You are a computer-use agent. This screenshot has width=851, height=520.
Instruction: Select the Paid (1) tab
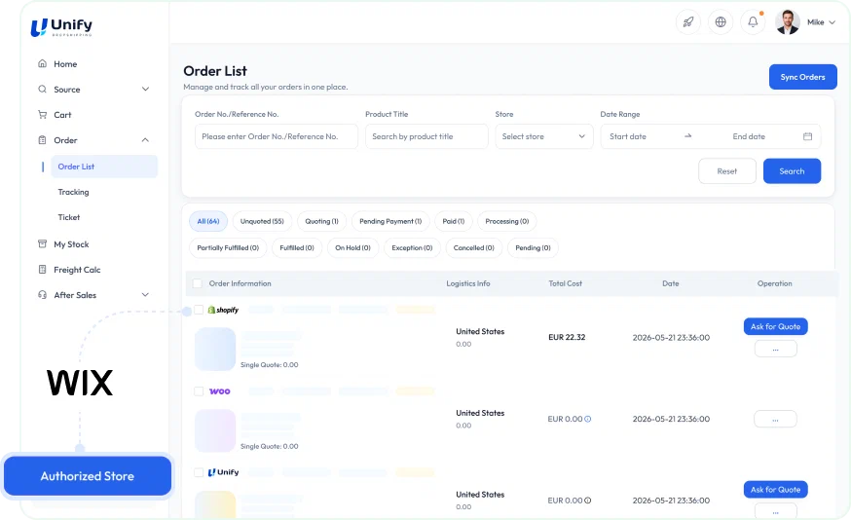pos(453,221)
